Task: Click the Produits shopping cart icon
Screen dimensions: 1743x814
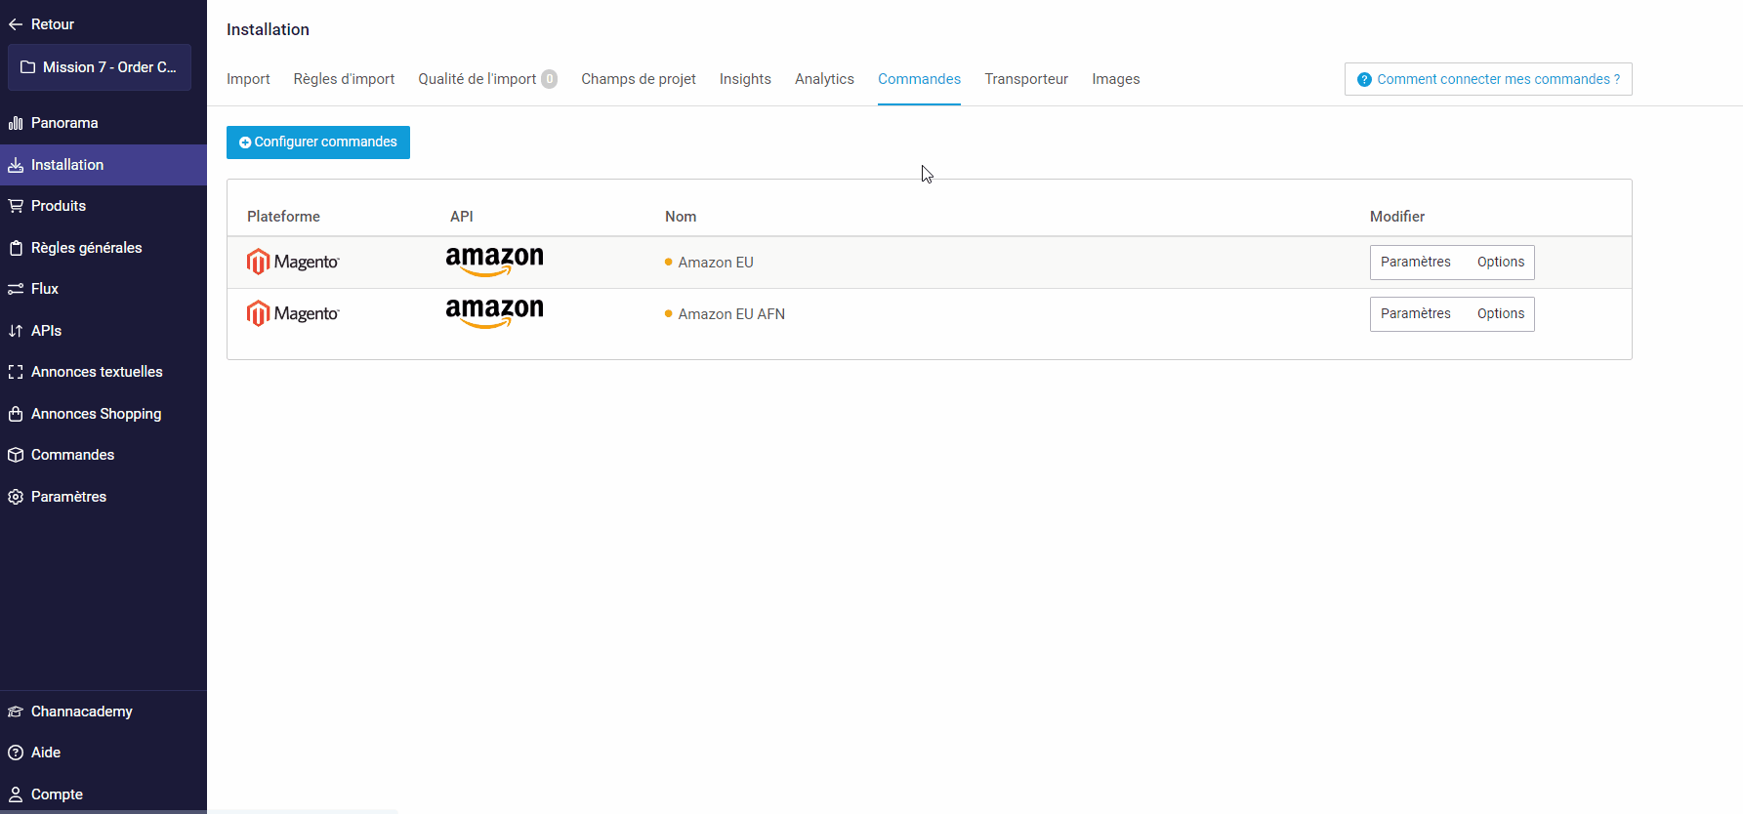Action: pyautogui.click(x=16, y=206)
